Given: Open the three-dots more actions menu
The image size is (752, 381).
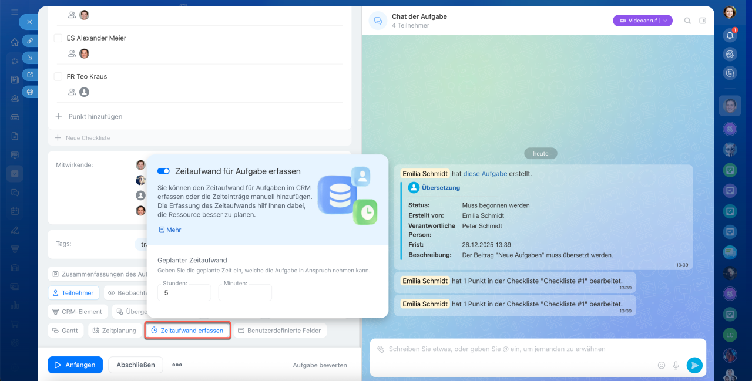Looking at the screenshot, I should coord(177,365).
